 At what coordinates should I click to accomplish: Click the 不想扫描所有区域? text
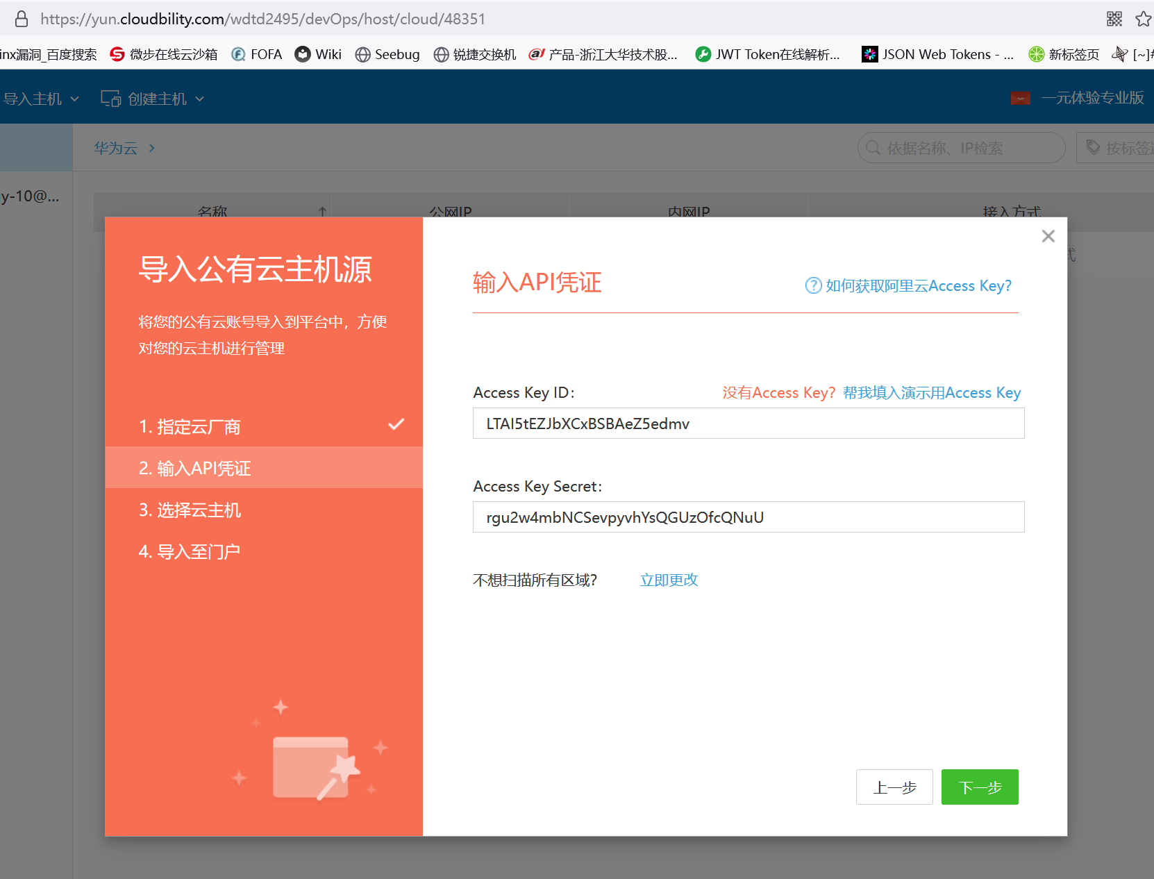click(535, 580)
